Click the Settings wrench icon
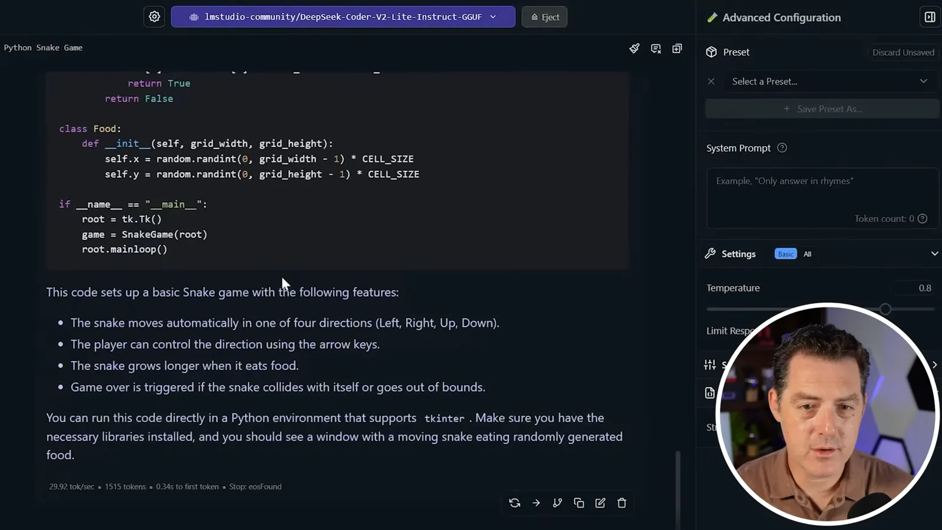Screen dimensions: 942x530 pyautogui.click(x=710, y=254)
